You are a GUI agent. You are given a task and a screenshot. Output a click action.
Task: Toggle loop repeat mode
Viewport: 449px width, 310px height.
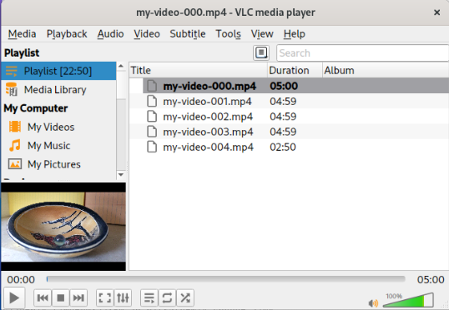pos(167,297)
